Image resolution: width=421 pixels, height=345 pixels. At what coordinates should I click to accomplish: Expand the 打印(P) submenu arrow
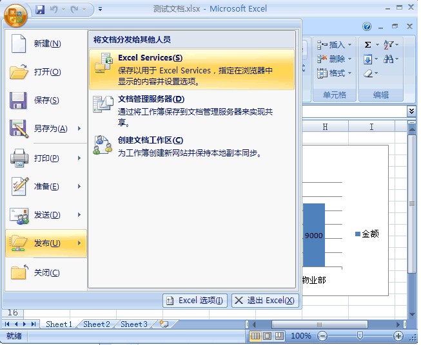coord(79,158)
